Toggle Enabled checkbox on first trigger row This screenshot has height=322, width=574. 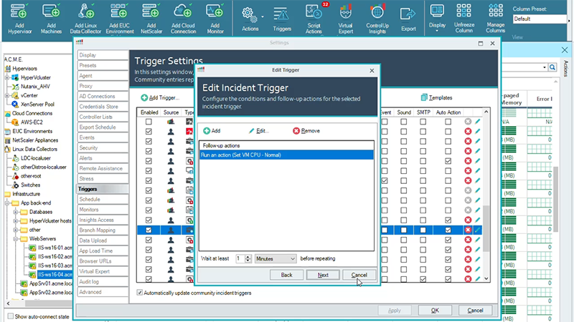149,122
